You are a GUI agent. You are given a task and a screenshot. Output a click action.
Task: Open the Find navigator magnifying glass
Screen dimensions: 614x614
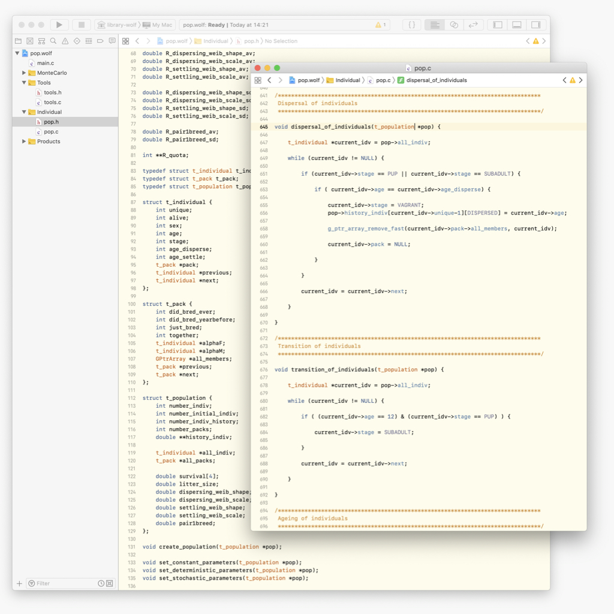point(52,41)
